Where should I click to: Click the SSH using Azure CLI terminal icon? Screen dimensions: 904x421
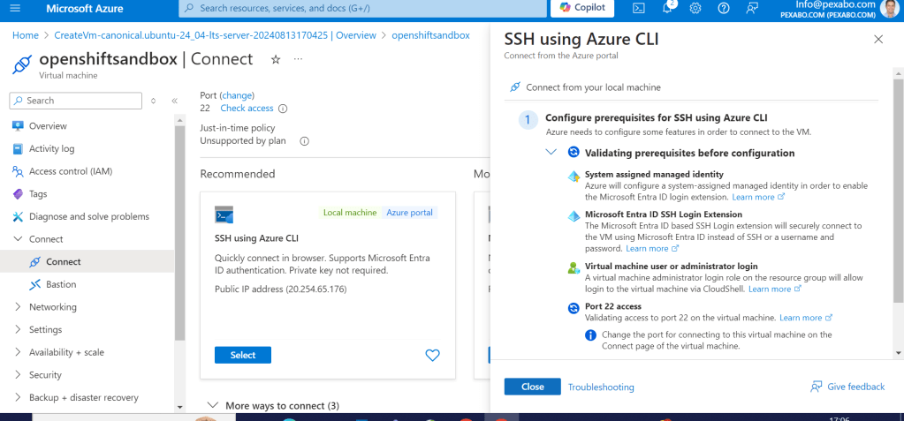point(224,214)
